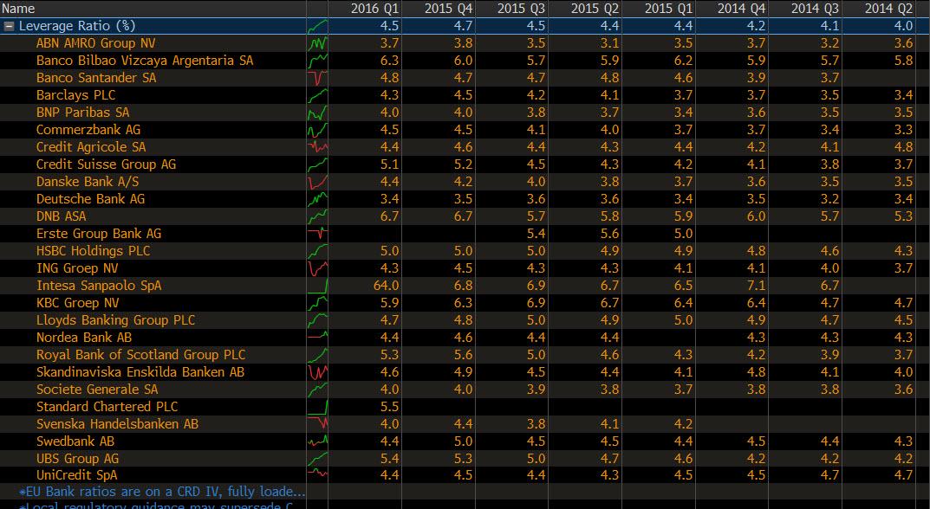Screen dimensions: 930x509
Task: Click the 2014 Q3 column header
Action: pyautogui.click(x=815, y=9)
